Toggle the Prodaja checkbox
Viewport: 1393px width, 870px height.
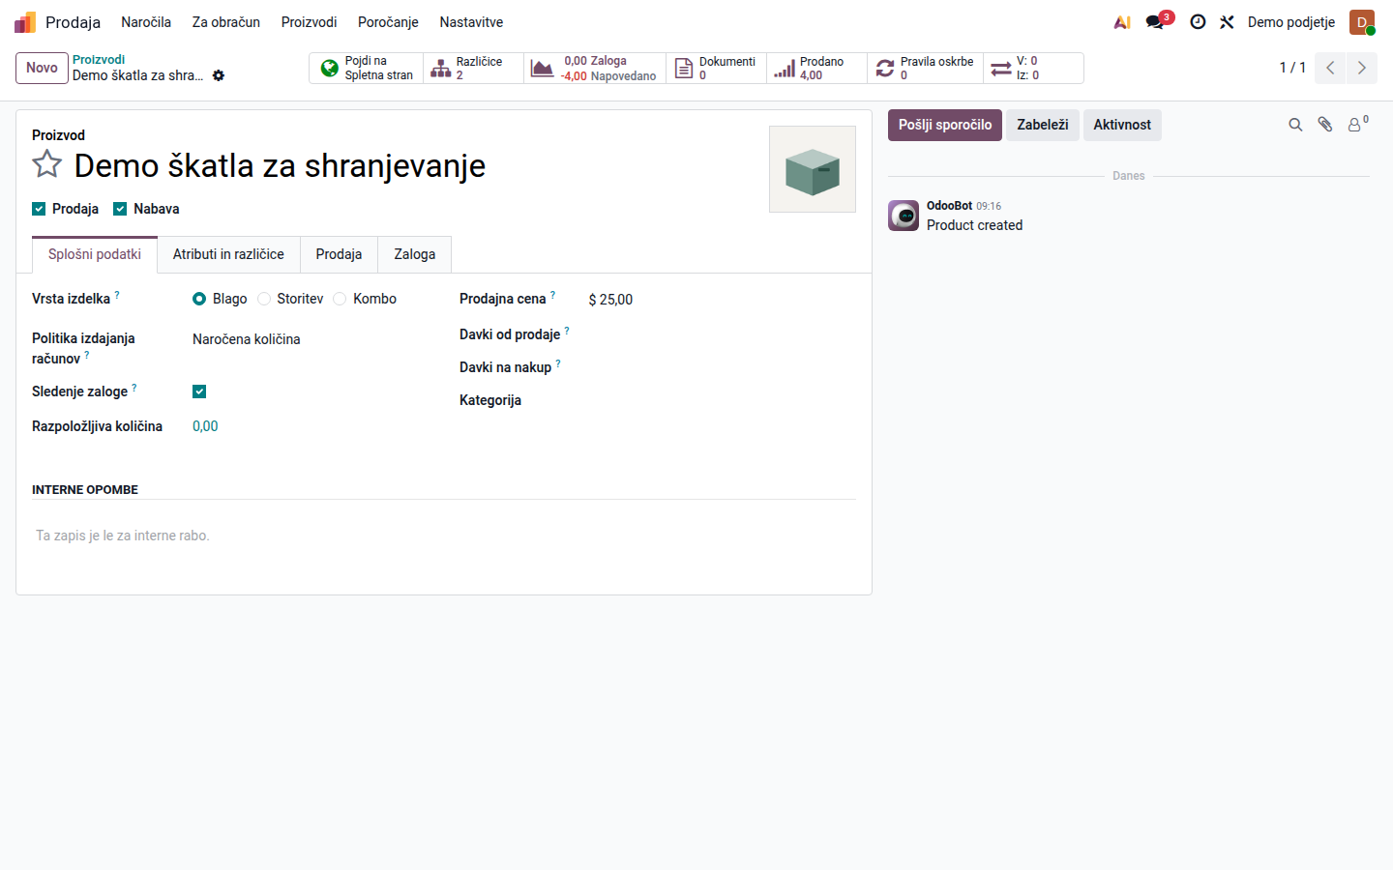click(x=39, y=209)
